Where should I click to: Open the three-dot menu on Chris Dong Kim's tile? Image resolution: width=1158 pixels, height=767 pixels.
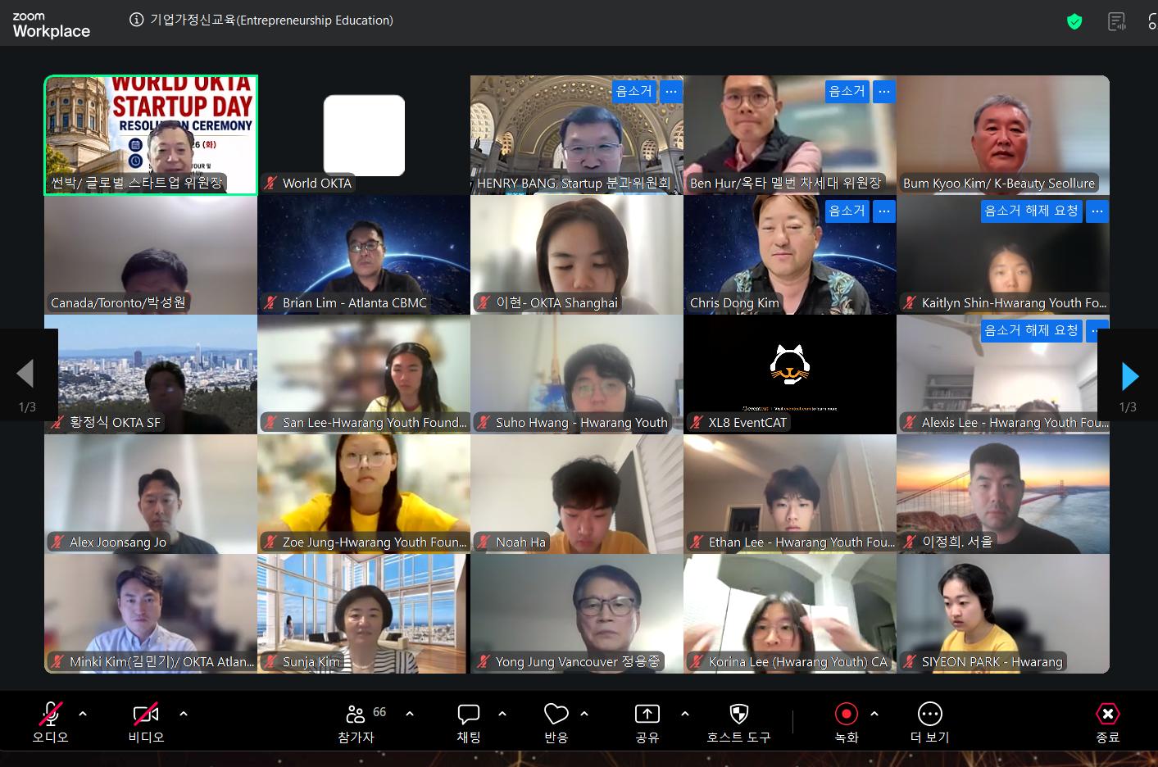pos(884,211)
